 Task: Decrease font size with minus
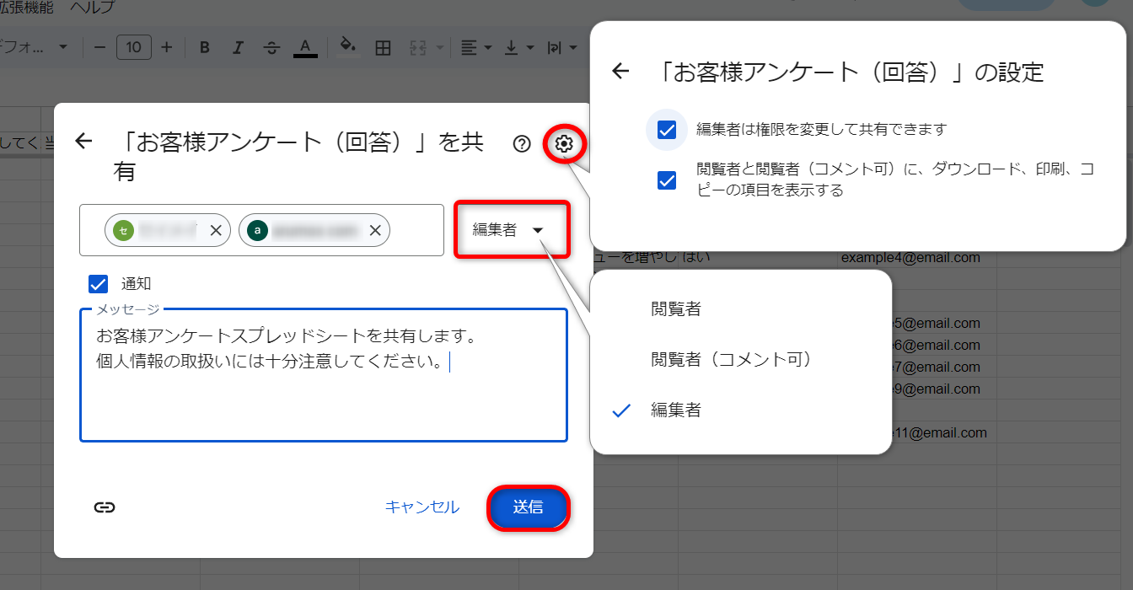[x=99, y=47]
